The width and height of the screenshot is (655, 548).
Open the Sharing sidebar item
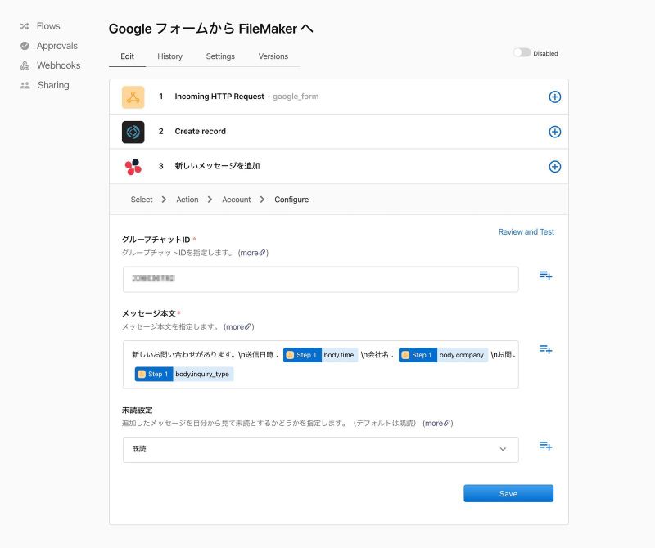pos(45,85)
